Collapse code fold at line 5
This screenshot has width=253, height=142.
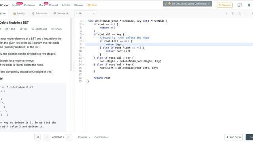83,34
